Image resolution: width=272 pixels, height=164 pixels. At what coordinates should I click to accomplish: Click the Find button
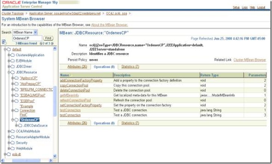pos(48,38)
